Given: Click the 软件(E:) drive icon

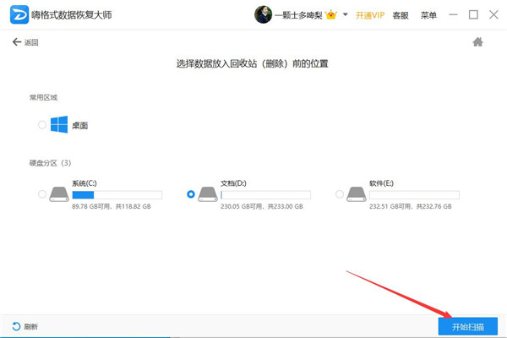Looking at the screenshot, I should pyautogui.click(x=357, y=194).
